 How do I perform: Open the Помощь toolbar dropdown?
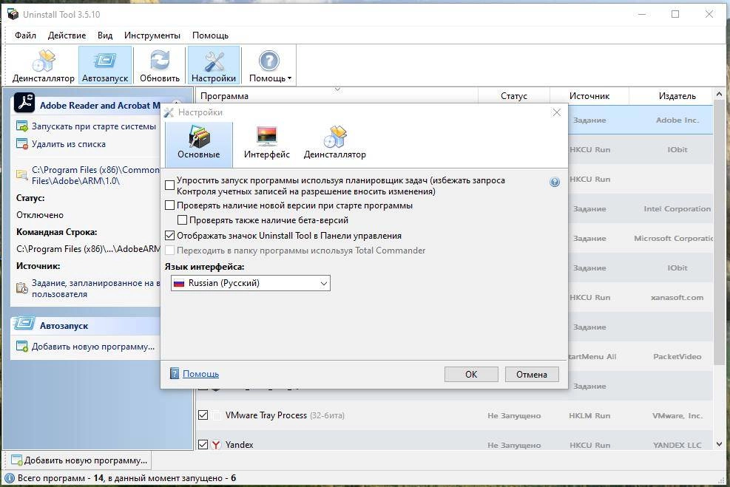pos(270,66)
